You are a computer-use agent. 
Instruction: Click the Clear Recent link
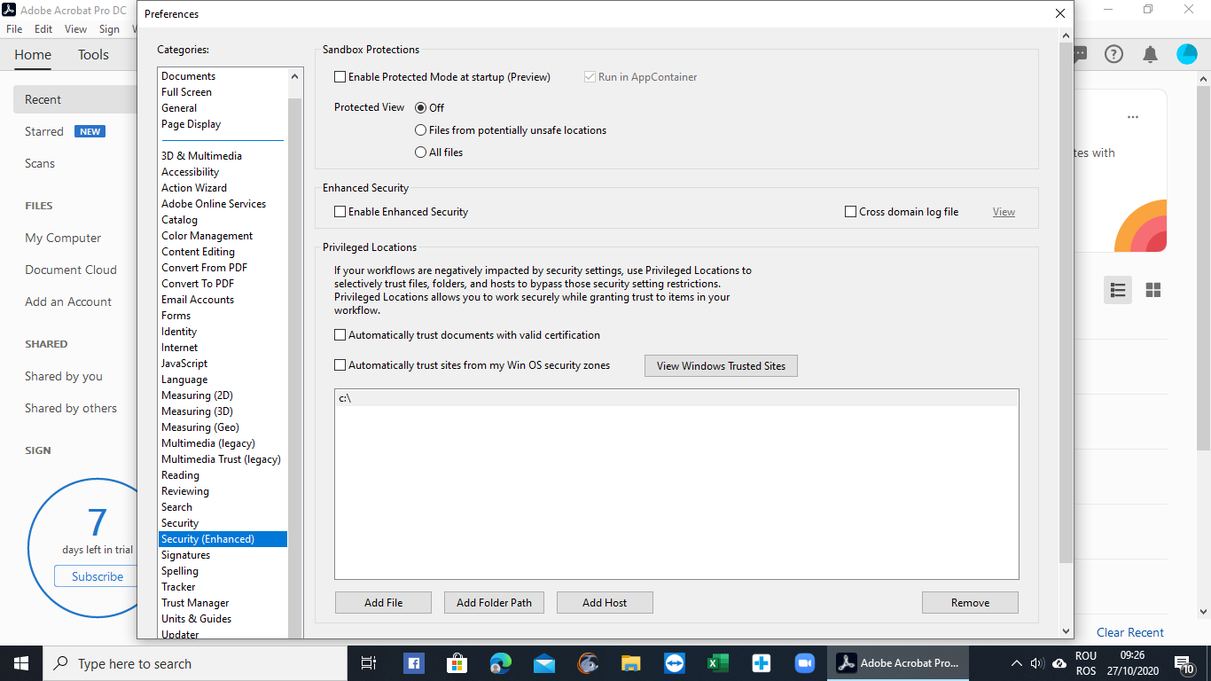pyautogui.click(x=1130, y=632)
